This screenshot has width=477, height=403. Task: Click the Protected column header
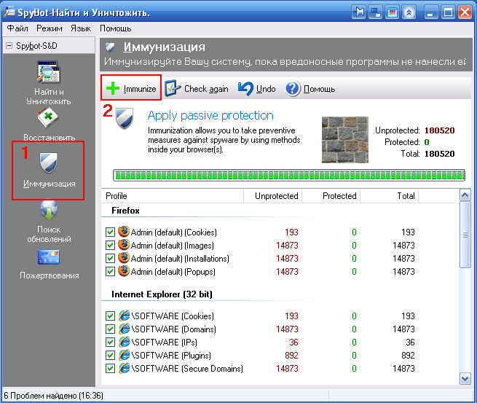pyautogui.click(x=331, y=196)
